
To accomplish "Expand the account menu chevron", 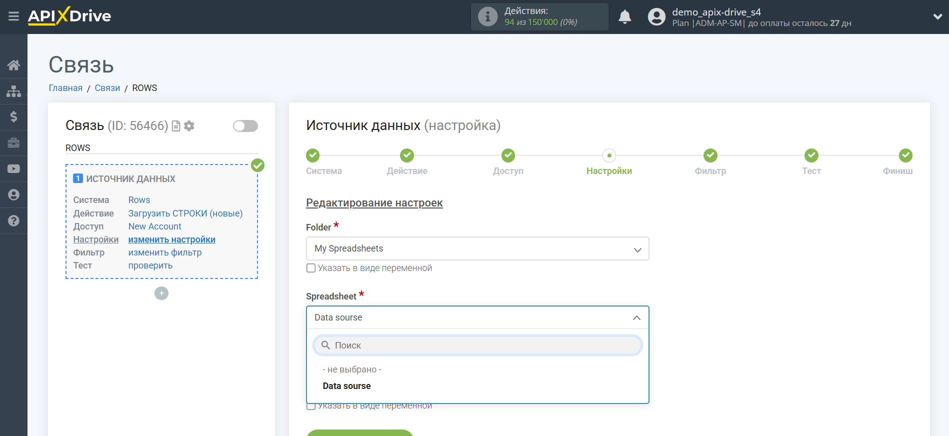I will coord(937,16).
